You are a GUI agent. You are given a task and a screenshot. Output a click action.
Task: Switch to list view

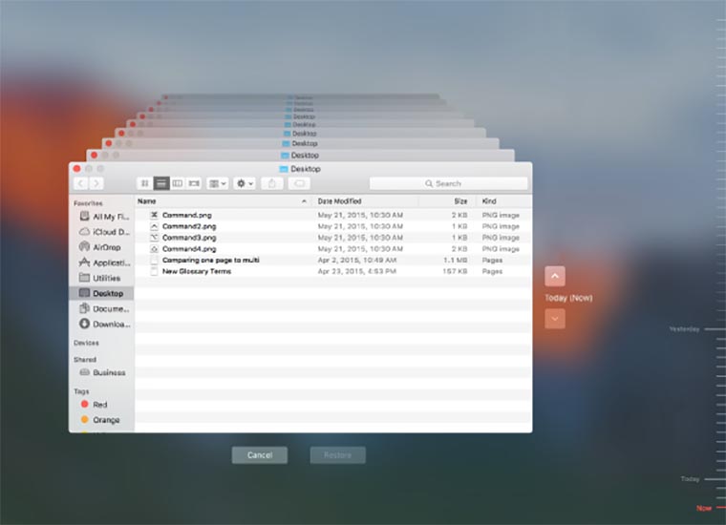click(161, 183)
